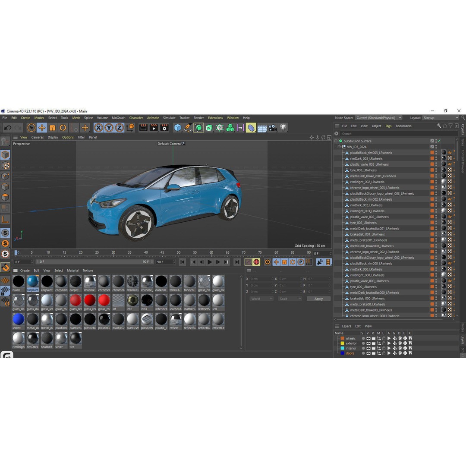
Task: Click the coordinate system icon
Action: tap(130, 128)
